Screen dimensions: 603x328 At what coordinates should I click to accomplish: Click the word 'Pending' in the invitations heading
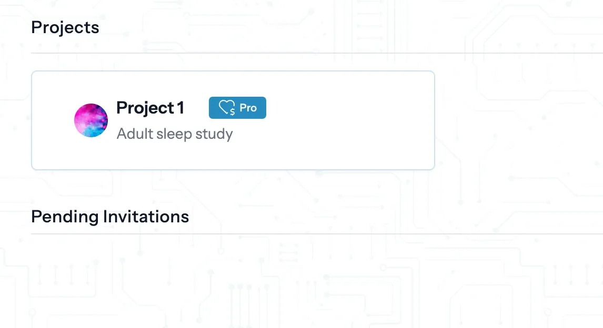(65, 217)
